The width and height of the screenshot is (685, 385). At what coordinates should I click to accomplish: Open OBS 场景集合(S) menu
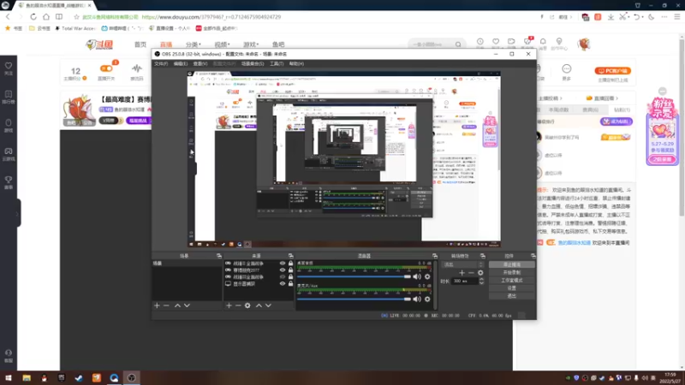point(253,63)
